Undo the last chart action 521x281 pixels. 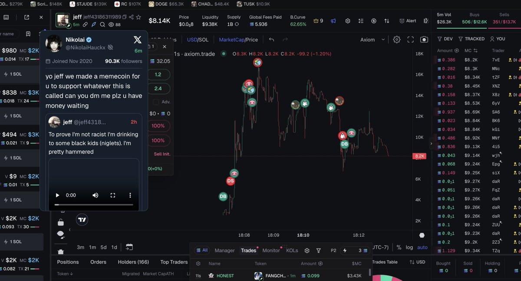coord(271,40)
